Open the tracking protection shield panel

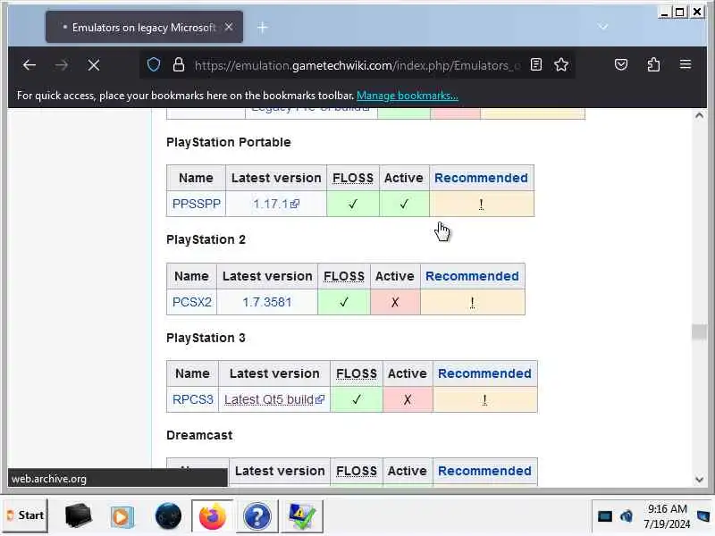(154, 64)
